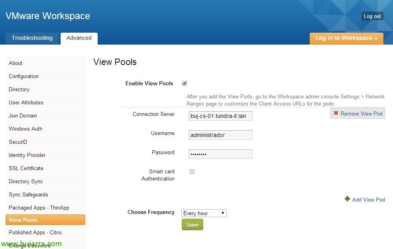The width and height of the screenshot is (393, 249).
Task: Focus the Connection Server input field
Action: pyautogui.click(x=220, y=116)
